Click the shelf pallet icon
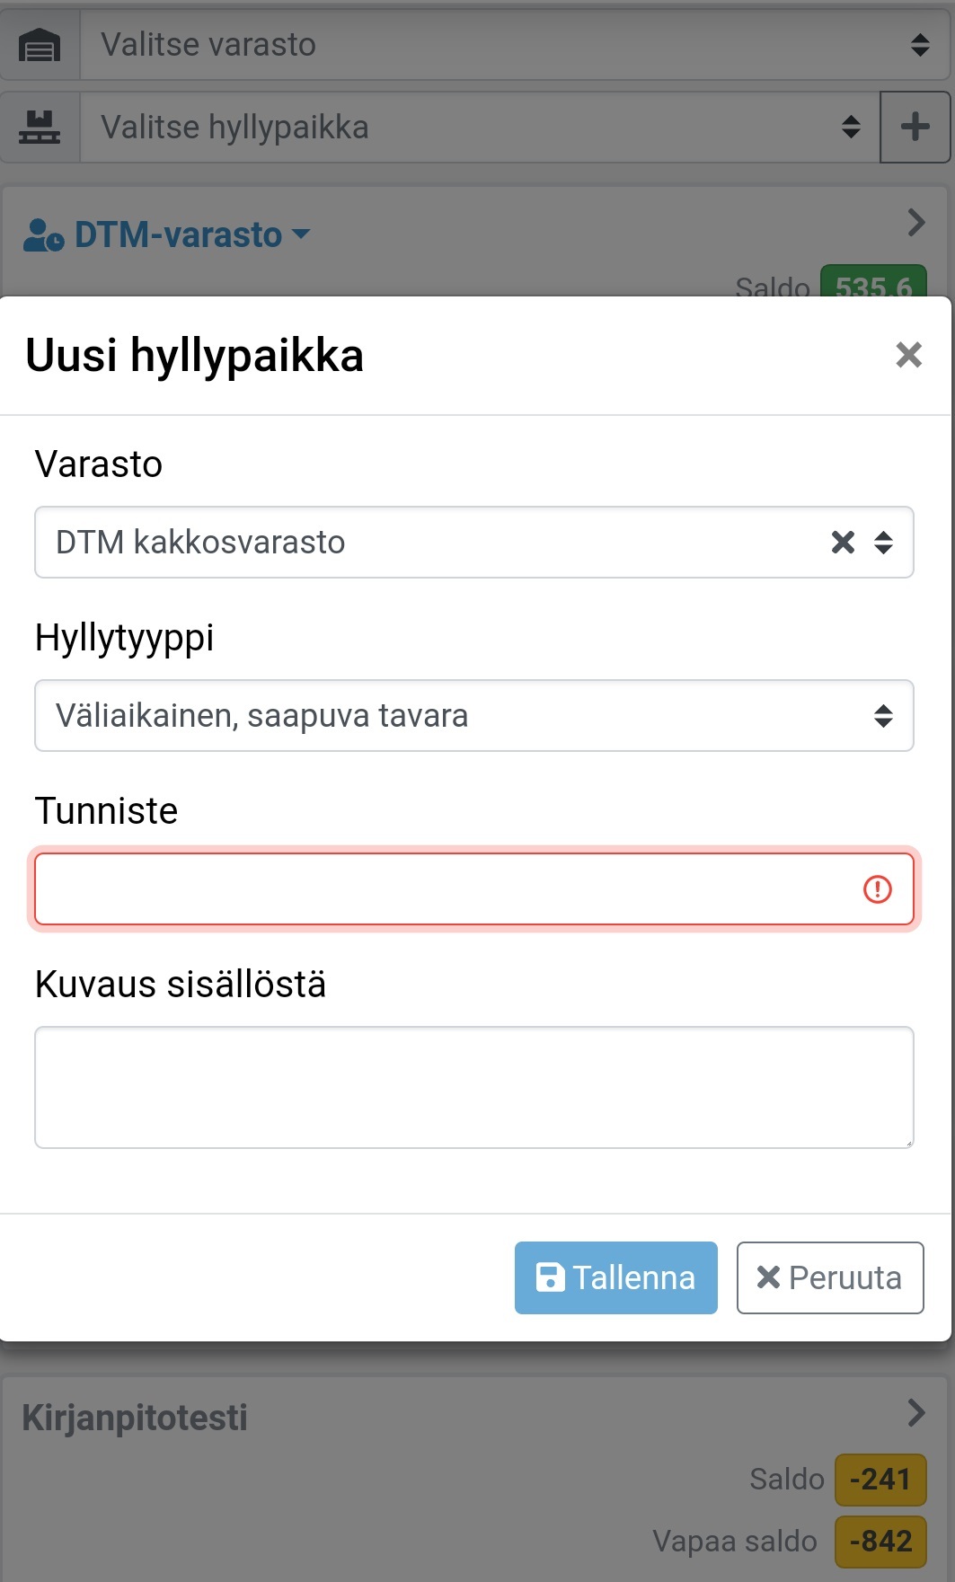955x1582 pixels. (x=40, y=127)
